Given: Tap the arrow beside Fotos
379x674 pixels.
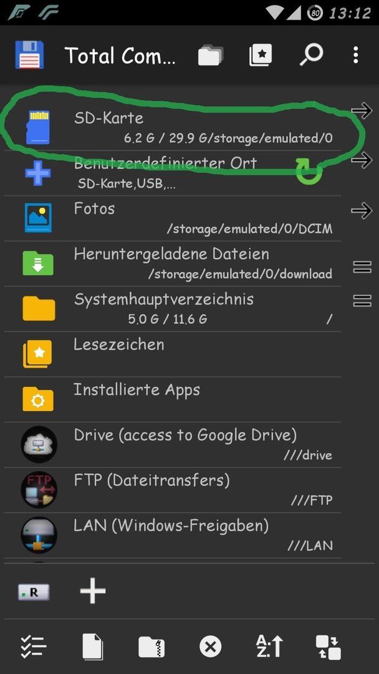Looking at the screenshot, I should [362, 211].
